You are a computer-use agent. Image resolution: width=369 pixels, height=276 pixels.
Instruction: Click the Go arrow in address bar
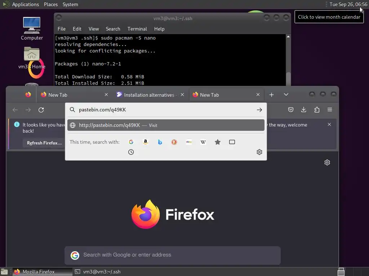(x=259, y=110)
